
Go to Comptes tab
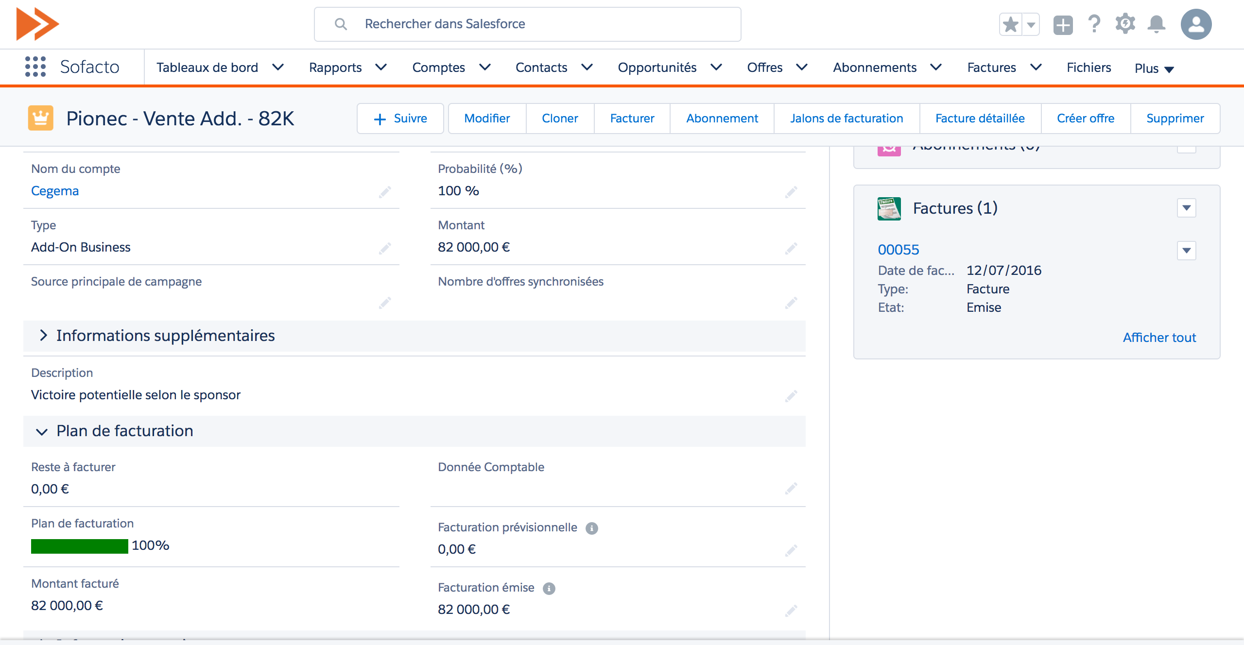(x=439, y=67)
